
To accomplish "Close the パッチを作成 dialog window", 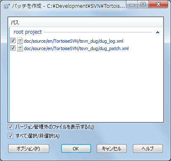I will coord(158,5).
